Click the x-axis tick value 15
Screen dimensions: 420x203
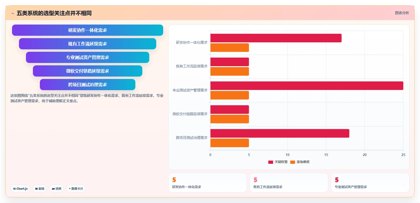[326, 155]
